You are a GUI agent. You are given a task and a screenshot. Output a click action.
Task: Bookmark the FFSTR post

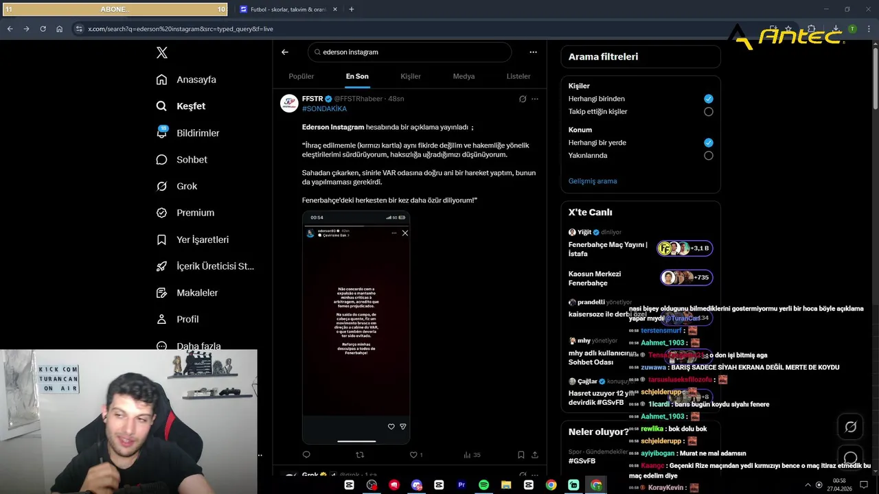[521, 455]
